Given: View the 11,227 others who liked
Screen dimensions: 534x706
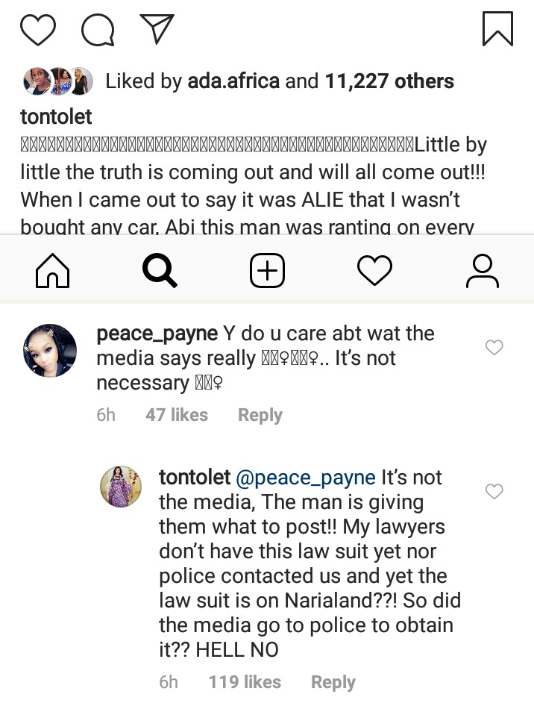Looking at the screenshot, I should coord(389,81).
